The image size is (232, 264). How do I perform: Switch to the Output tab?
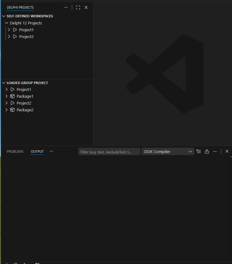tap(37, 151)
